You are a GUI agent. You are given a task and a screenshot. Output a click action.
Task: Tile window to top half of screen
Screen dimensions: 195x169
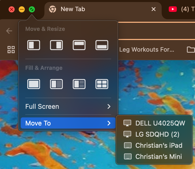[x=79, y=45]
